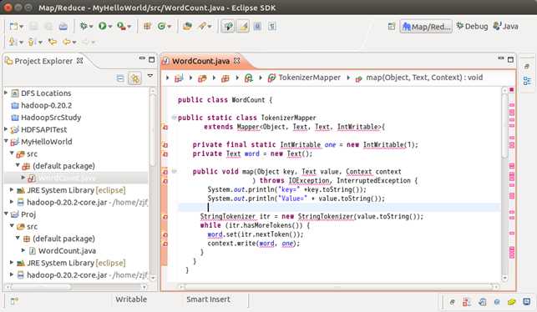Click Restore icon in right trim
The width and height of the screenshot is (537, 312).
click(x=527, y=66)
